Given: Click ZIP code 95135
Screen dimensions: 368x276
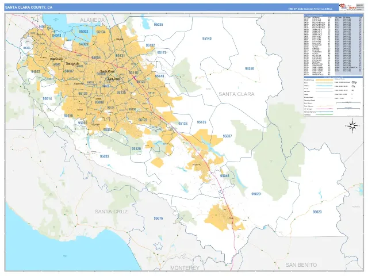Looking at the screenshot, I should [x=201, y=122].
